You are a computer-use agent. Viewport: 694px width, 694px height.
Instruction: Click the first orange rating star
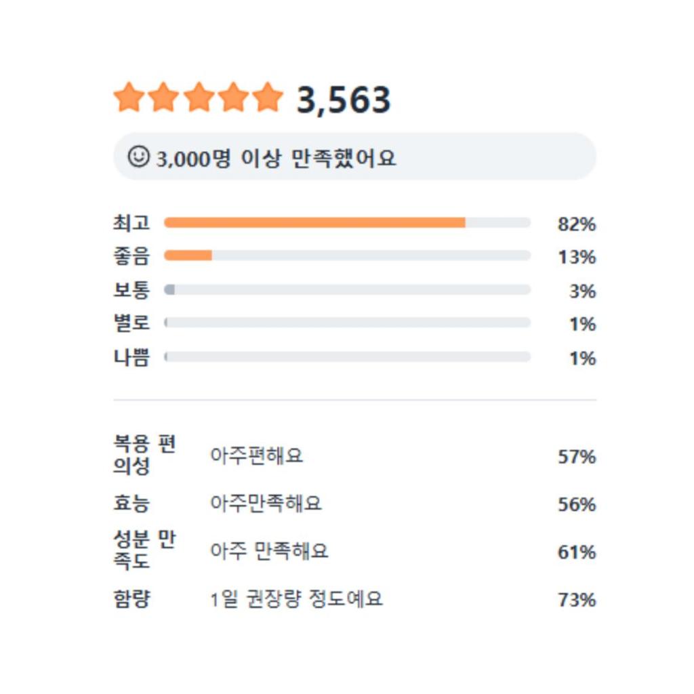[129, 98]
